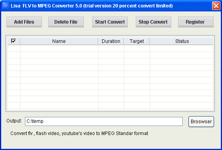The width and height of the screenshot is (222, 150).
Task: Start the conversion with Start Convert
Action: 110,22
